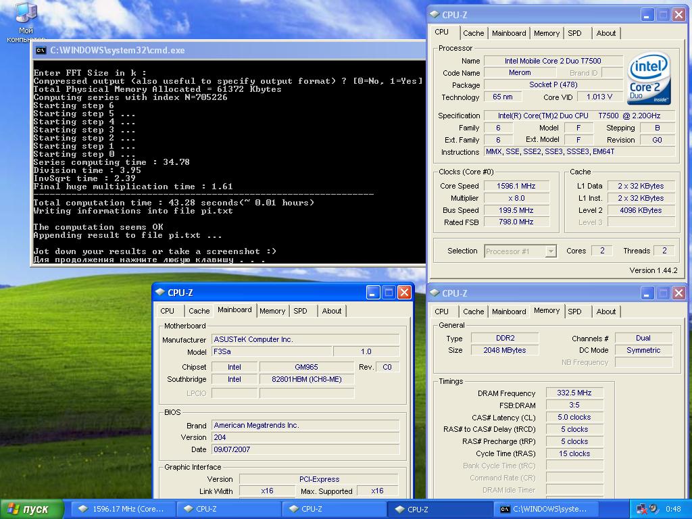Click the Core Speed value 1596.1 MHz
This screenshot has height=519, width=692.
pos(516,186)
